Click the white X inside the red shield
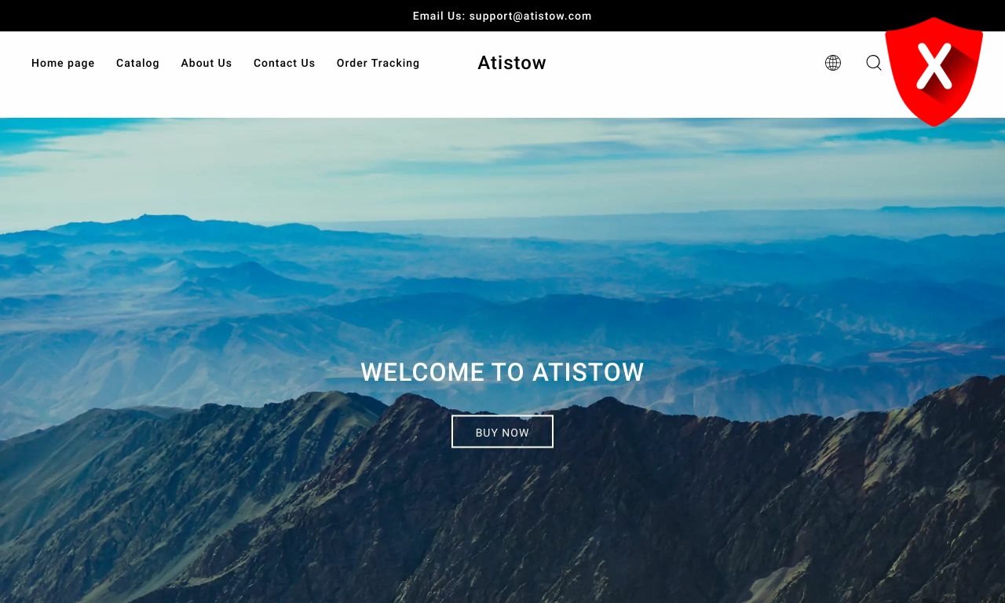This screenshot has width=1005, height=603. 934,67
